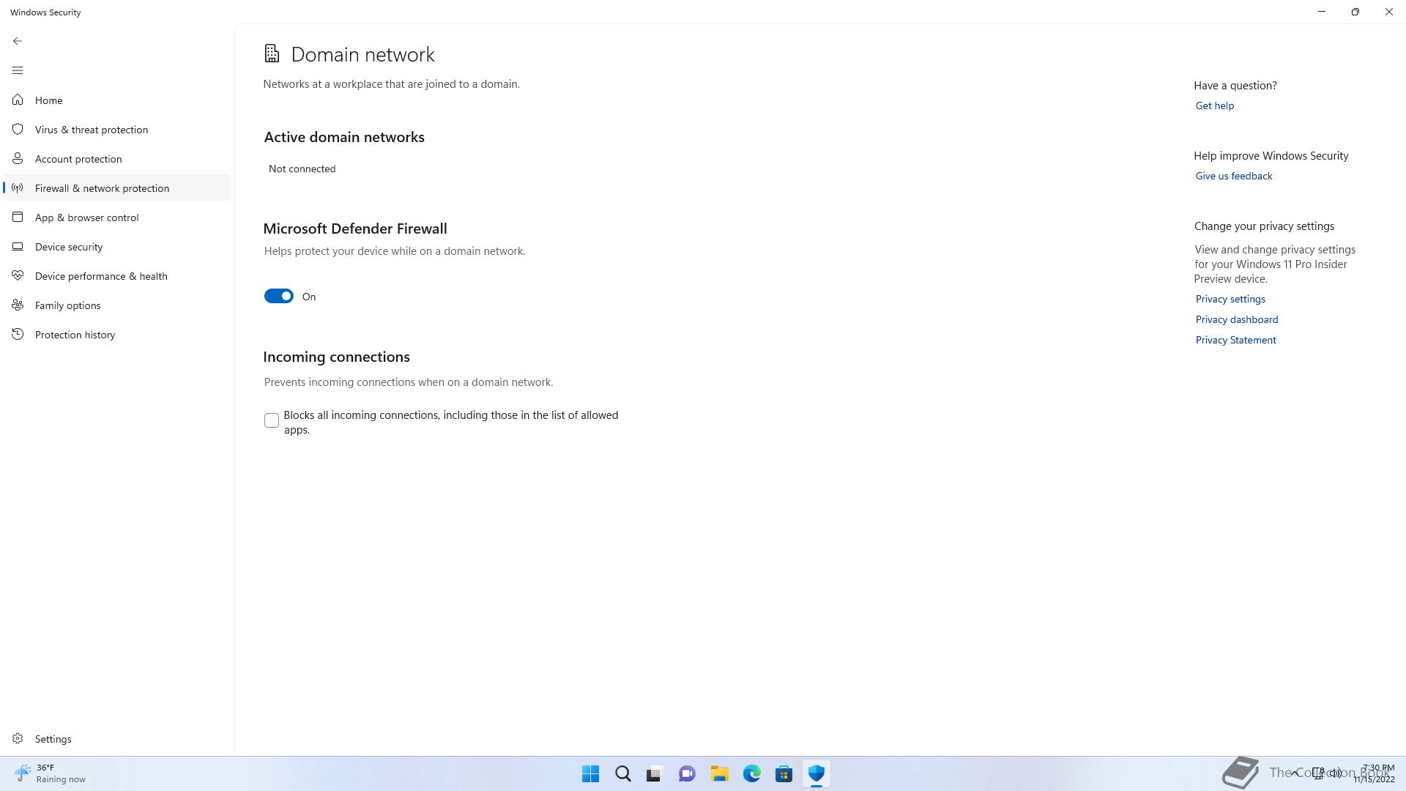
Task: Select the Device performance & health heart icon
Action: 18,275
